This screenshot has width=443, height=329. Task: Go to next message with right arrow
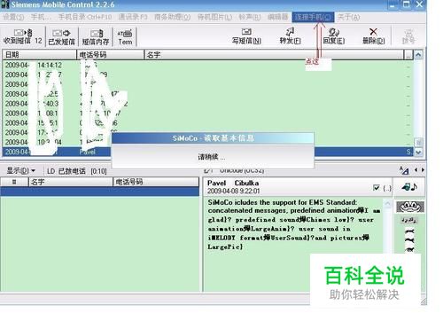pos(423,170)
